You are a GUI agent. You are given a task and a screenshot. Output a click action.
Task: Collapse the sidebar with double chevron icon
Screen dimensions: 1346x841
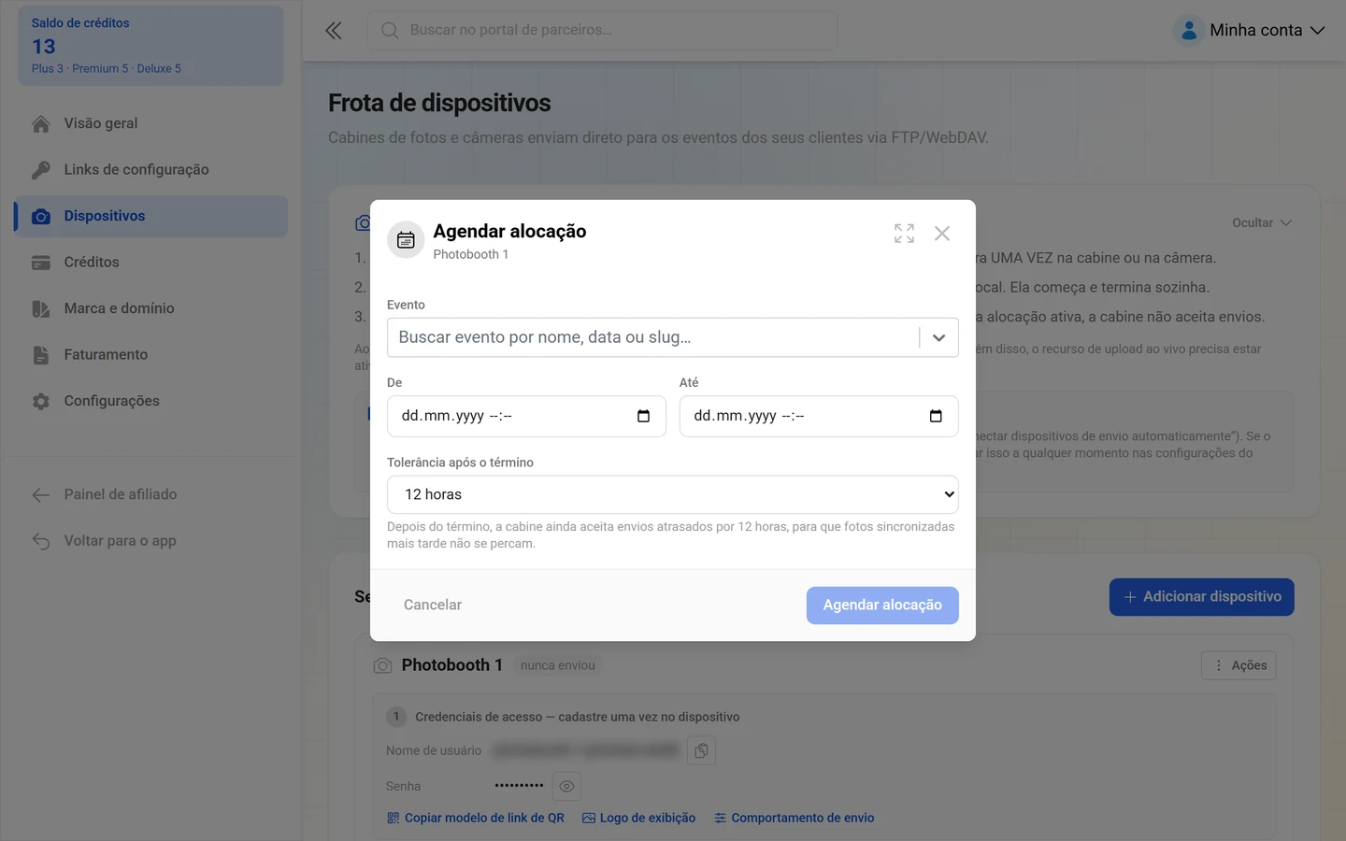tap(334, 31)
